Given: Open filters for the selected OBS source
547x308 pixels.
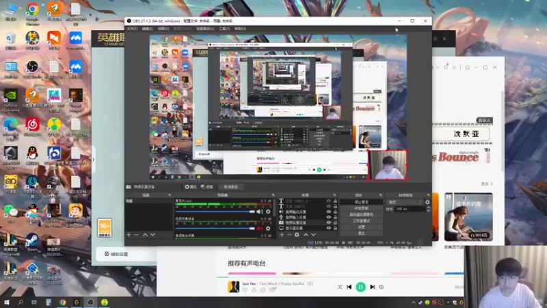Looking at the screenshot, I should [207, 187].
